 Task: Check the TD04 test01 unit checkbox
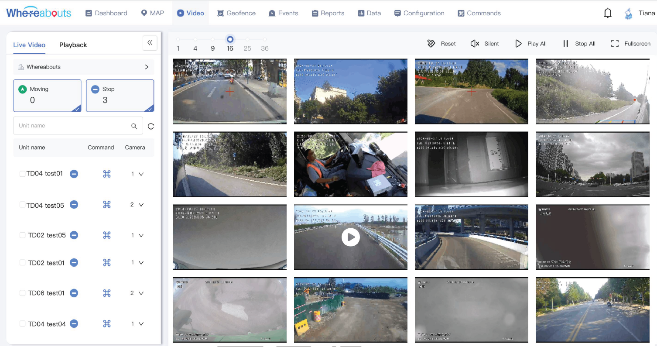[22, 174]
